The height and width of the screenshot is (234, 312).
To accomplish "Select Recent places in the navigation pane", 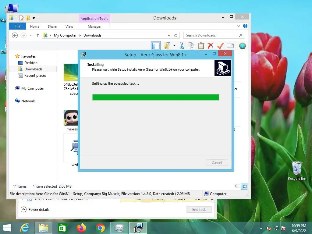I will tap(35, 76).
